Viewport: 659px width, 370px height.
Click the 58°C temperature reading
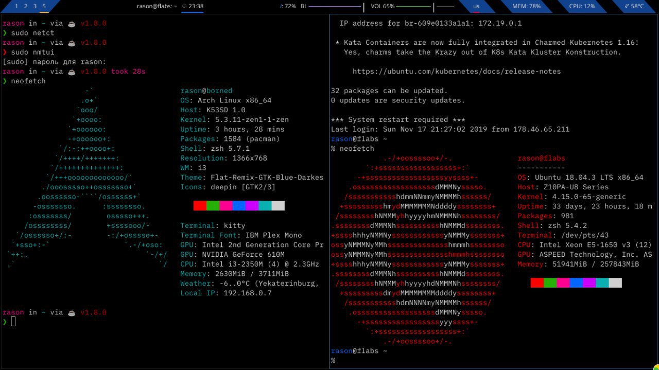coord(637,6)
